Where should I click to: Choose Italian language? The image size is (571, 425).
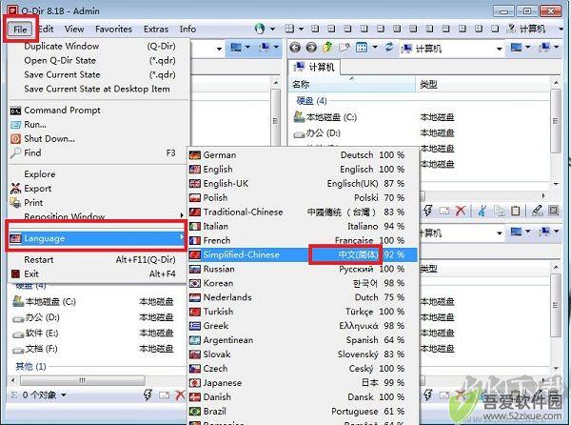point(303,226)
